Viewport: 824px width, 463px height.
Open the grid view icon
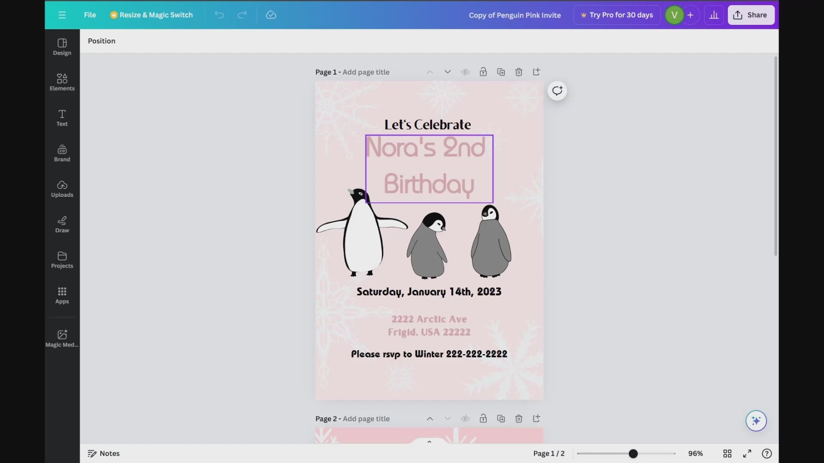727,454
